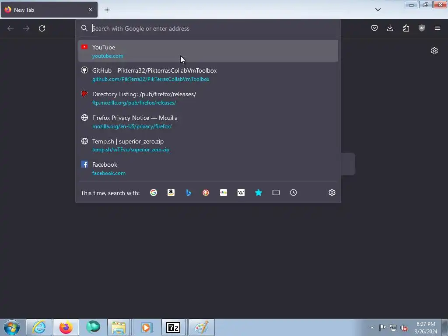Click the temp.sh zip URL text
This screenshot has width=448, height=336.
tap(130, 150)
